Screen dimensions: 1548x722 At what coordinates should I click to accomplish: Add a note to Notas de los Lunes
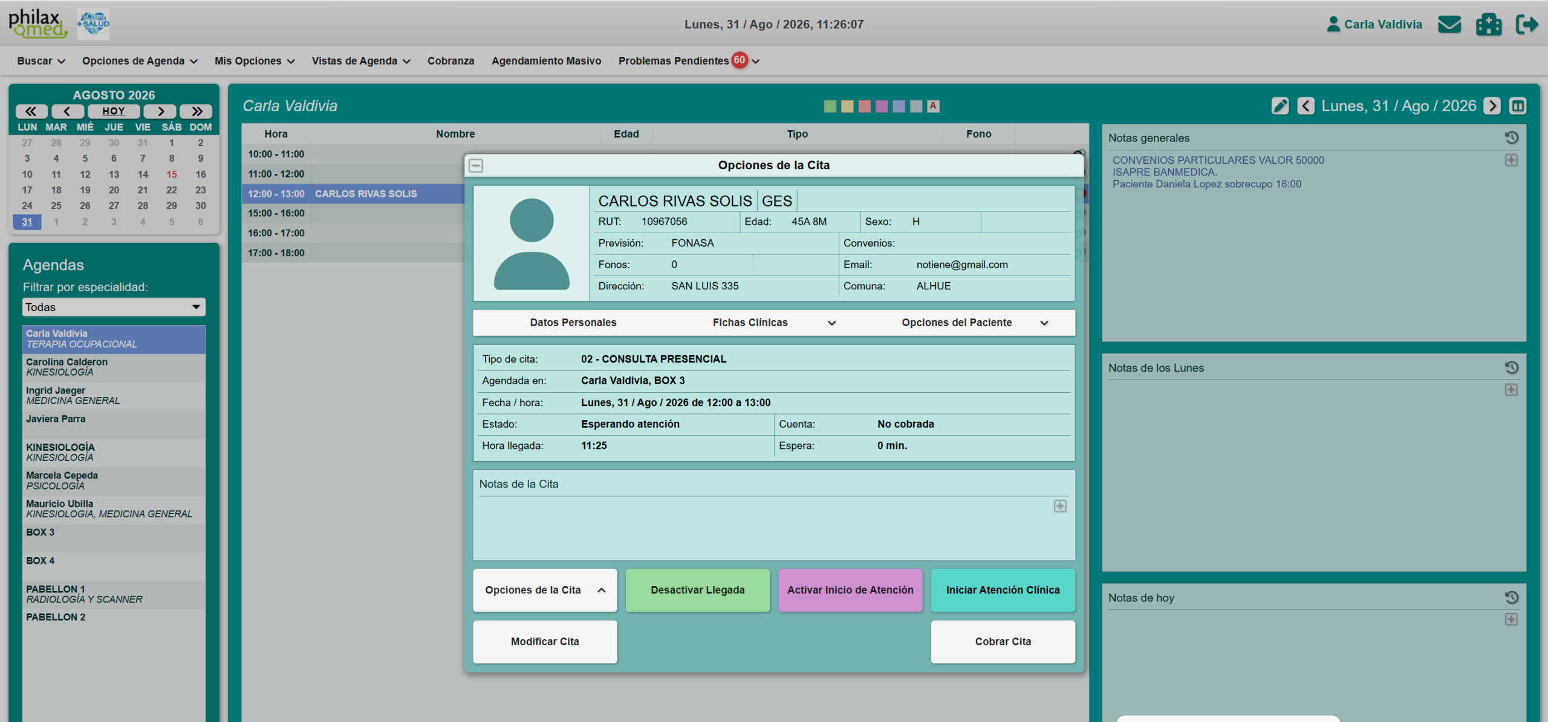[1511, 390]
